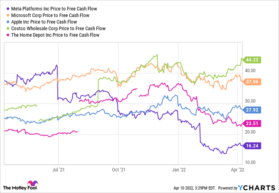Click the Jan '22 x-axis label

point(178,169)
